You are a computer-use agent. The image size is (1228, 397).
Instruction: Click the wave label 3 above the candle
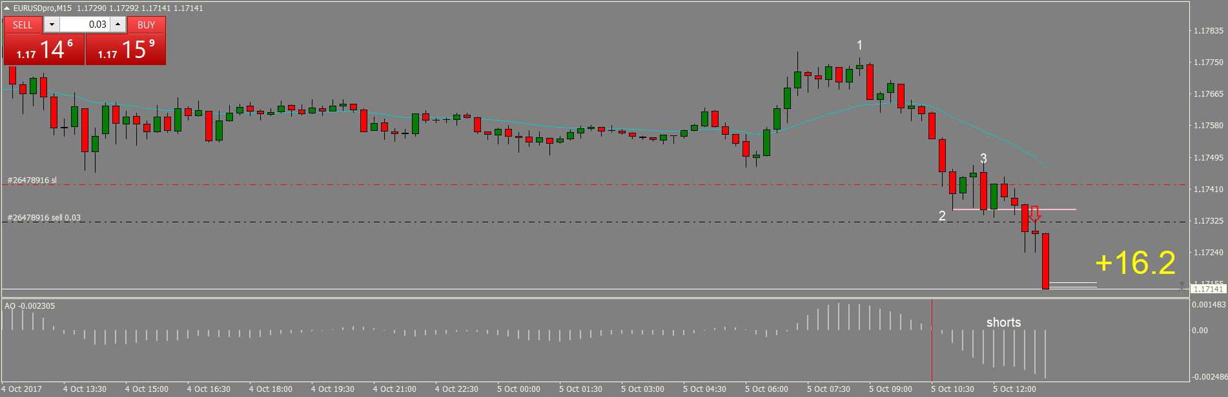tap(983, 158)
